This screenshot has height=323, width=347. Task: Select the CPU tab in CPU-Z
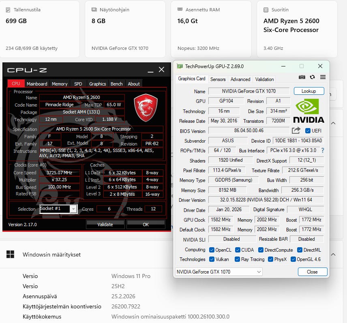tap(16, 83)
